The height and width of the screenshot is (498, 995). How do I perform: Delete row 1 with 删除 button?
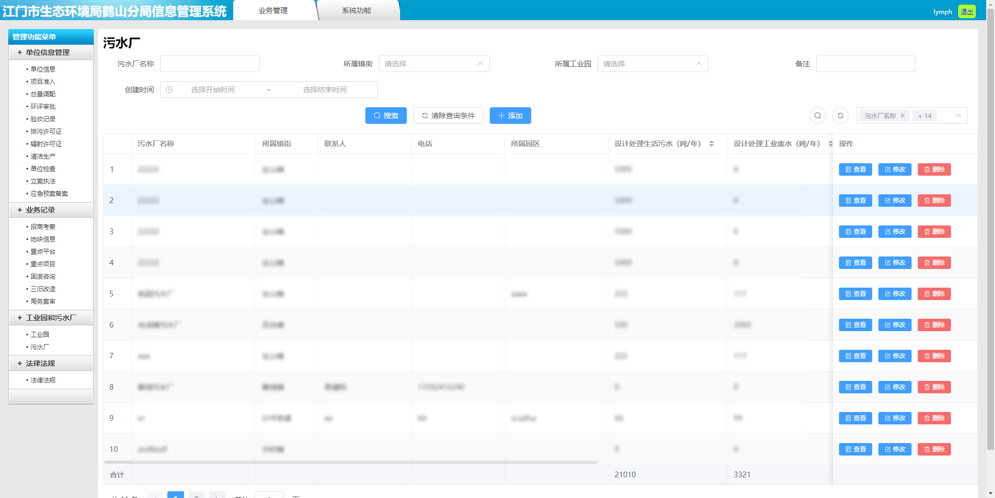pyautogui.click(x=934, y=169)
